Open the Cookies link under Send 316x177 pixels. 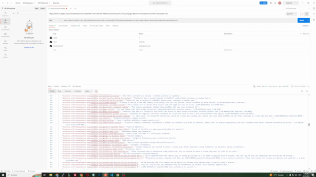(306, 26)
